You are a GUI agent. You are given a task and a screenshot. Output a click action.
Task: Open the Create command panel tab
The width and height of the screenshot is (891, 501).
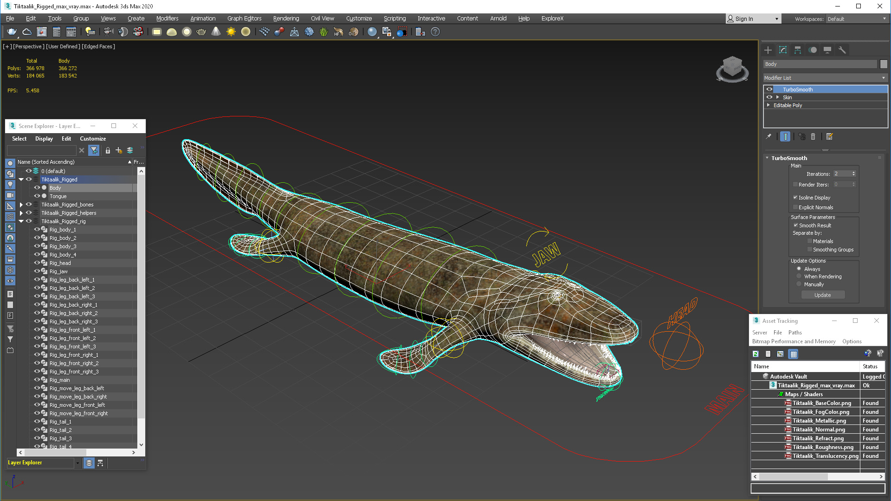[768, 50]
